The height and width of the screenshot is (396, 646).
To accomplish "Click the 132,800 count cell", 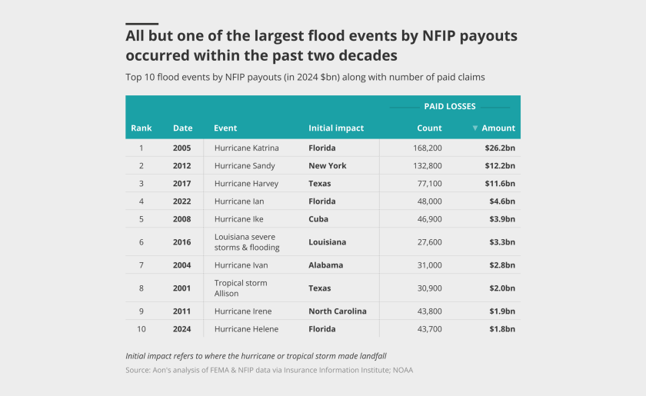I will click(x=428, y=165).
